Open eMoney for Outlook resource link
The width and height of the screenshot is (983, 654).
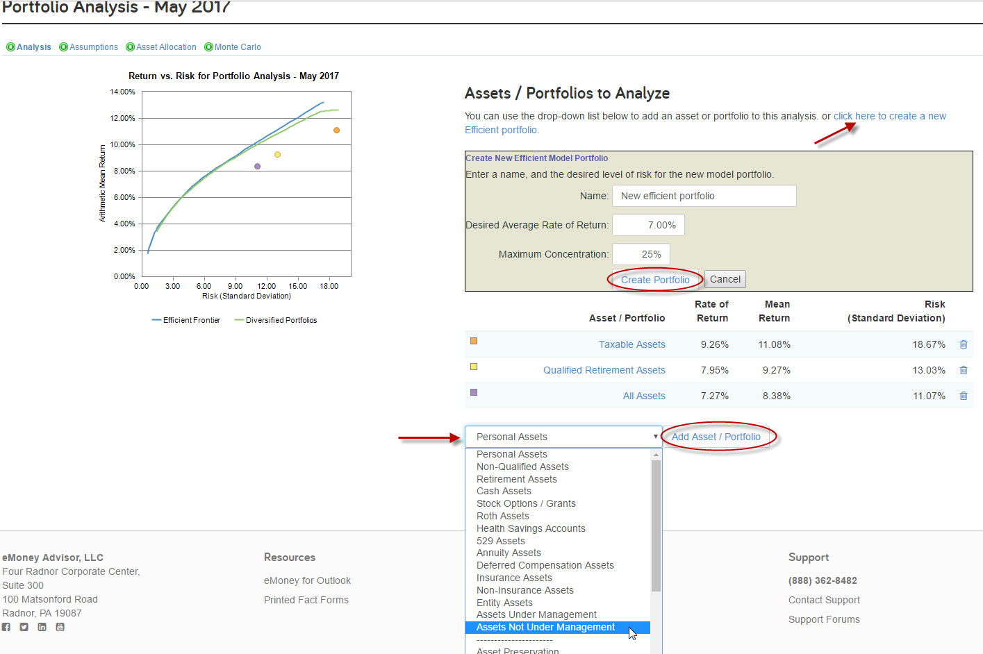[307, 580]
